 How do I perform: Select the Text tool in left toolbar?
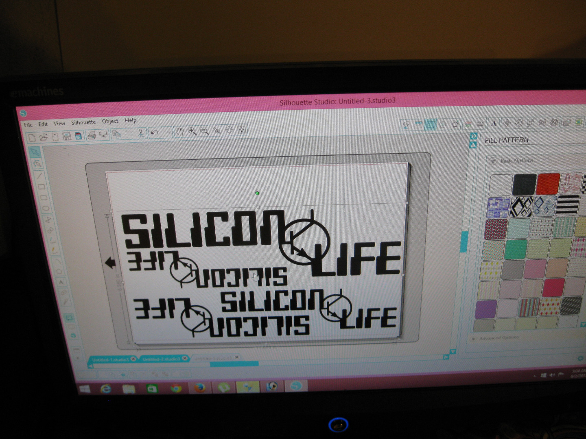[61, 282]
